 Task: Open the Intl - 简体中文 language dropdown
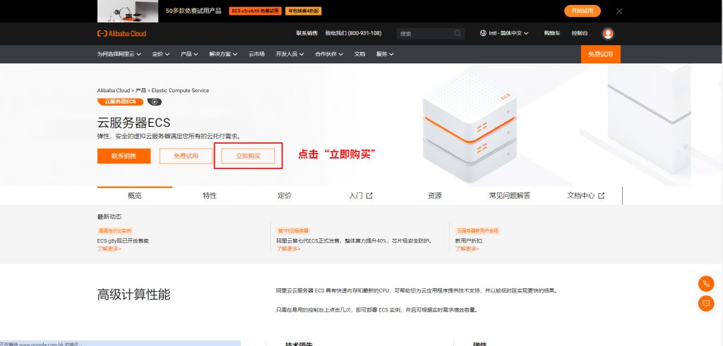504,34
